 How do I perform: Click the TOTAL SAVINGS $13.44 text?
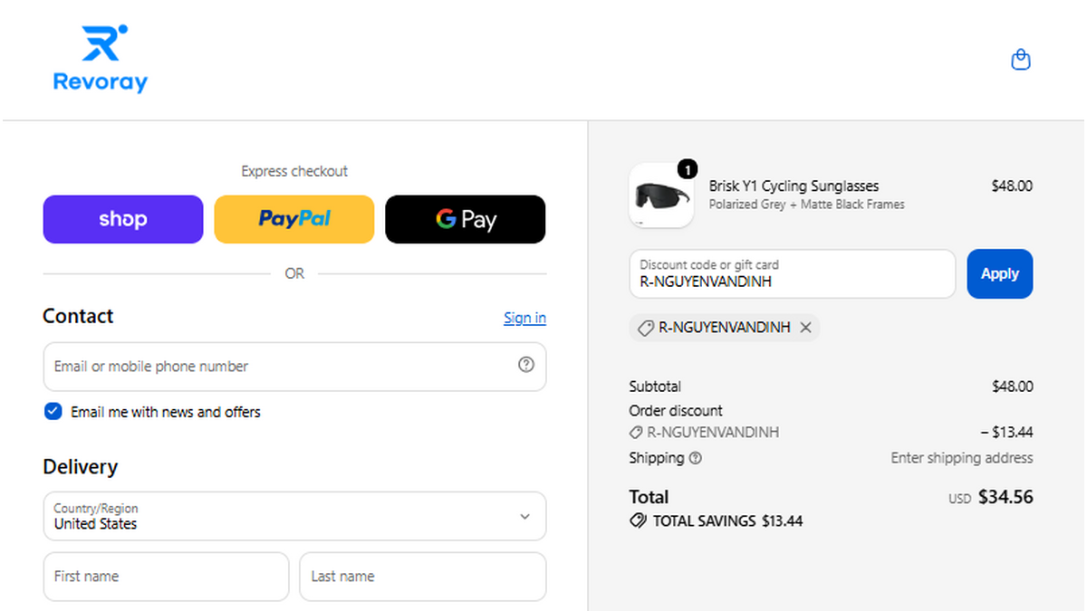coord(727,521)
